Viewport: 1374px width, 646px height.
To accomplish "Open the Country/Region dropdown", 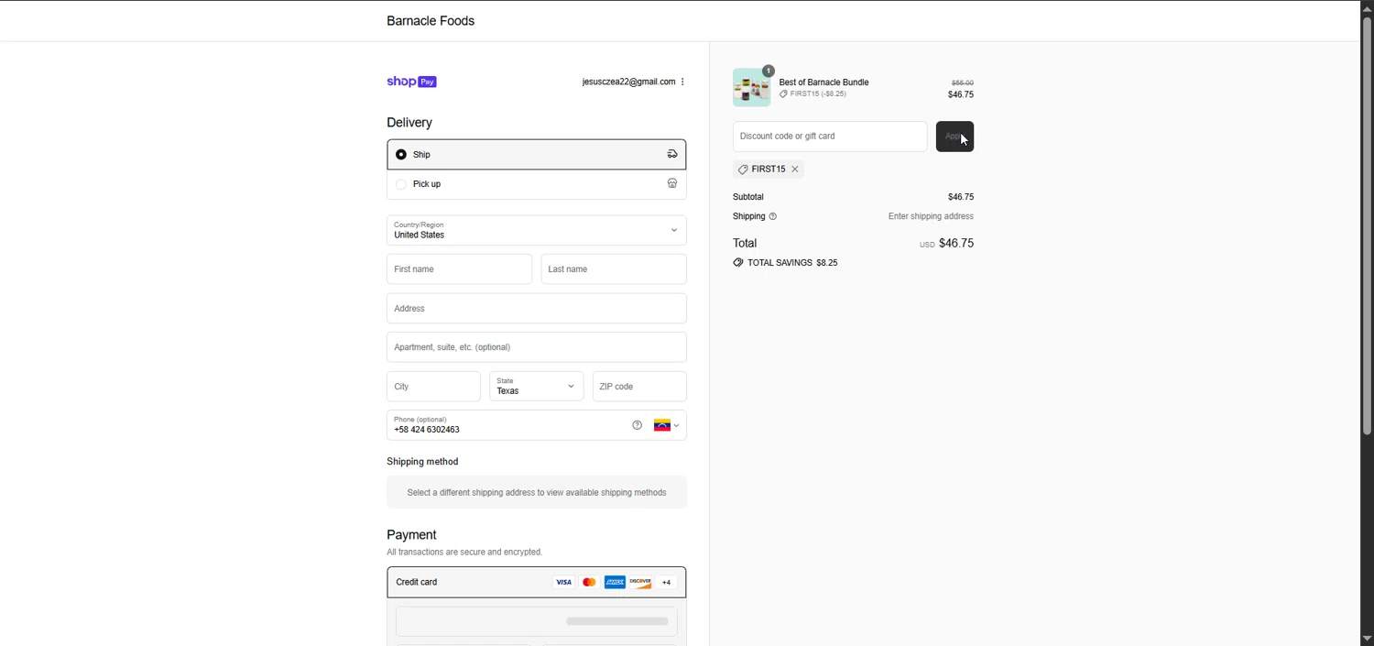I will pos(537,230).
